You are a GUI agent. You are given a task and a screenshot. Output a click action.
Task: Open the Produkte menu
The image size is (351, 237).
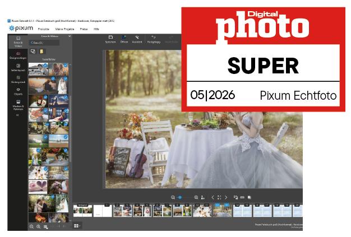43,29
